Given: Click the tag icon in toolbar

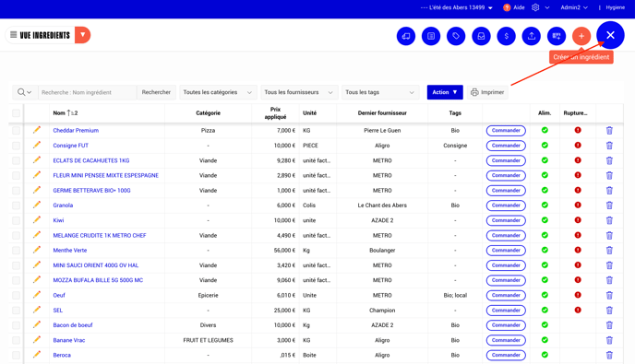Looking at the screenshot, I should [456, 36].
